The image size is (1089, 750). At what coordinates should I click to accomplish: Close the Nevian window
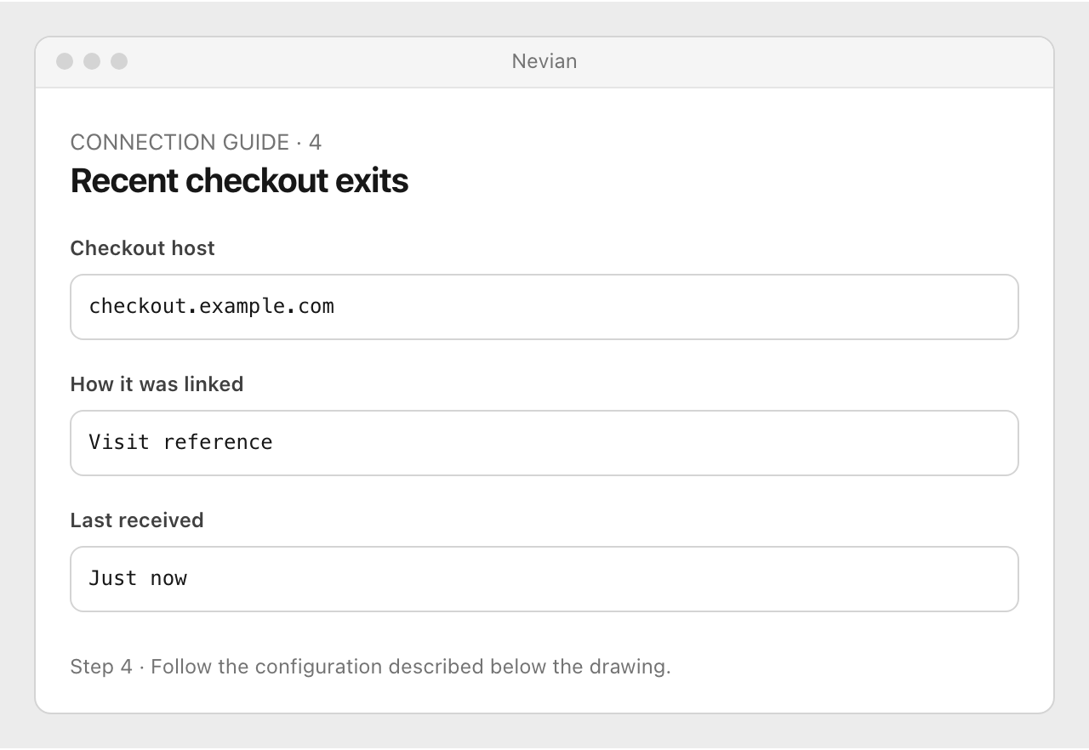(x=65, y=61)
